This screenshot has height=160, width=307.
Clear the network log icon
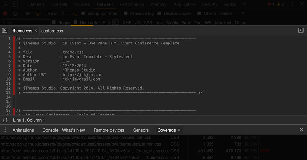(x=15, y=13)
